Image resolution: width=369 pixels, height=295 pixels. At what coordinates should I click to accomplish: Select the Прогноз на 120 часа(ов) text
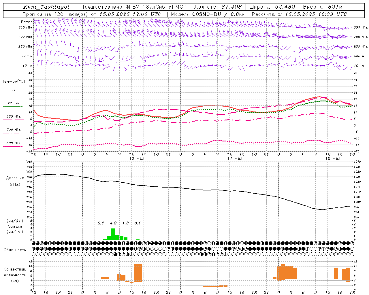click(x=56, y=14)
